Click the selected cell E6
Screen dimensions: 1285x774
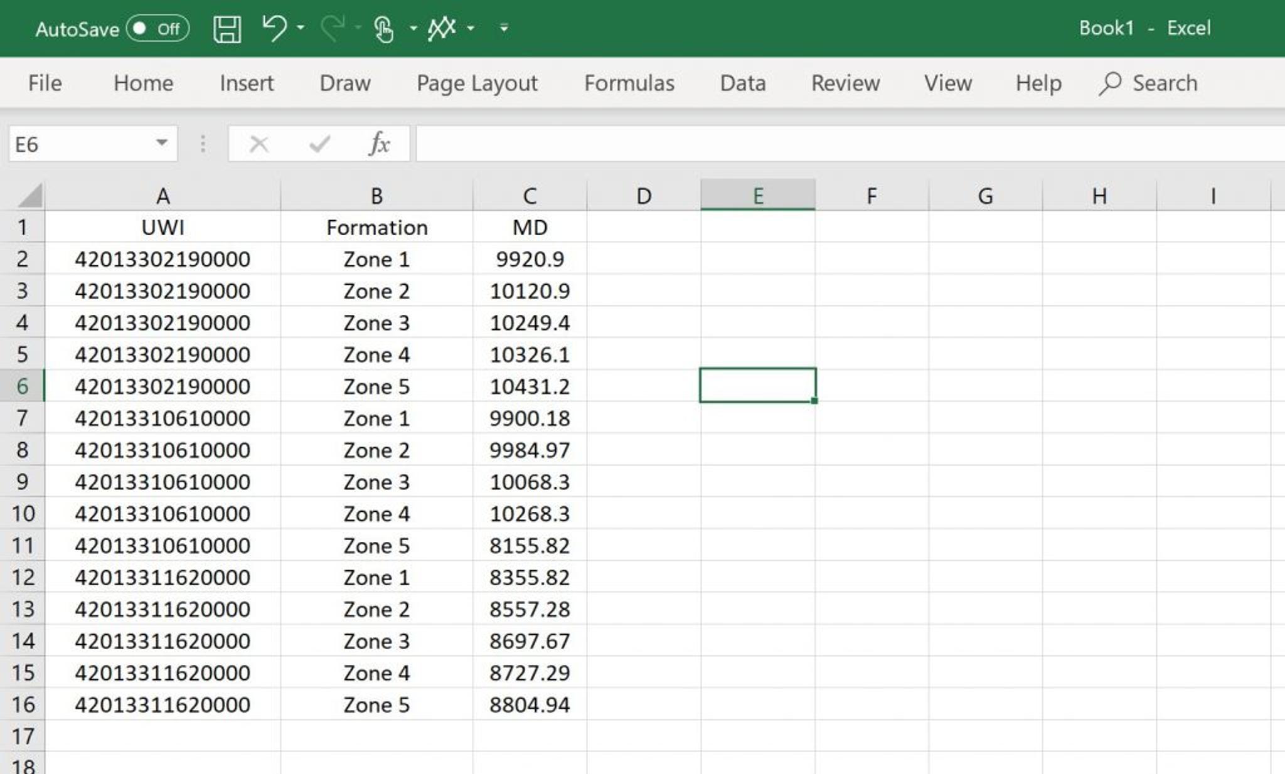(758, 385)
